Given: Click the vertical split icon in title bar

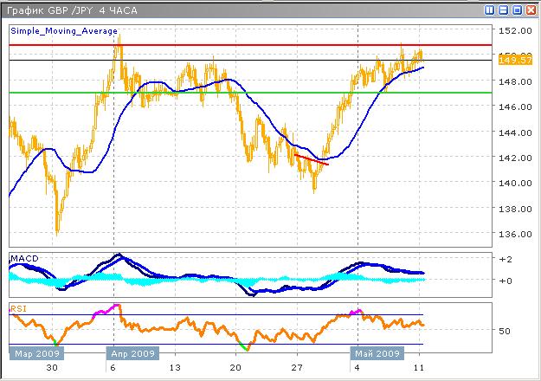Looking at the screenshot, I should click(490, 10).
